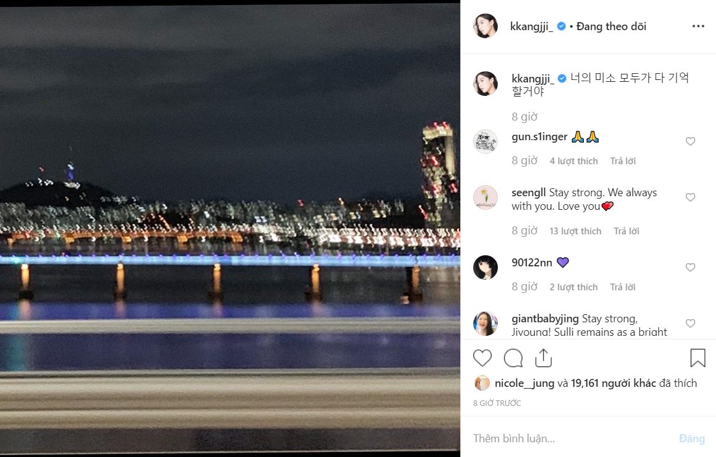Screen dimensions: 716x457
Task: View the 4 likes on gun.s1inger's comment
Action: coord(573,161)
